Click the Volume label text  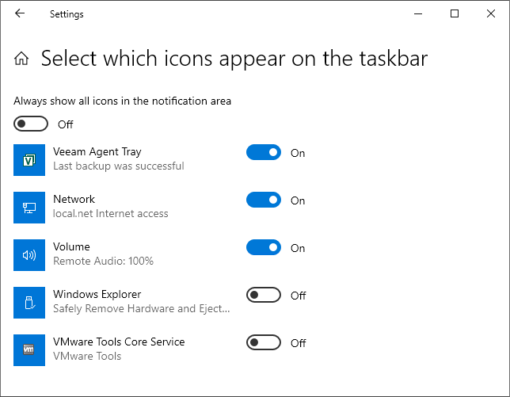71,246
